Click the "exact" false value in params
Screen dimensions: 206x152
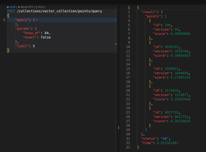pos(46,37)
